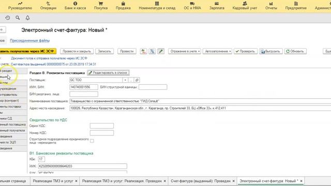Click Обновить refresh button
The image size is (331, 186).
click(x=295, y=51)
